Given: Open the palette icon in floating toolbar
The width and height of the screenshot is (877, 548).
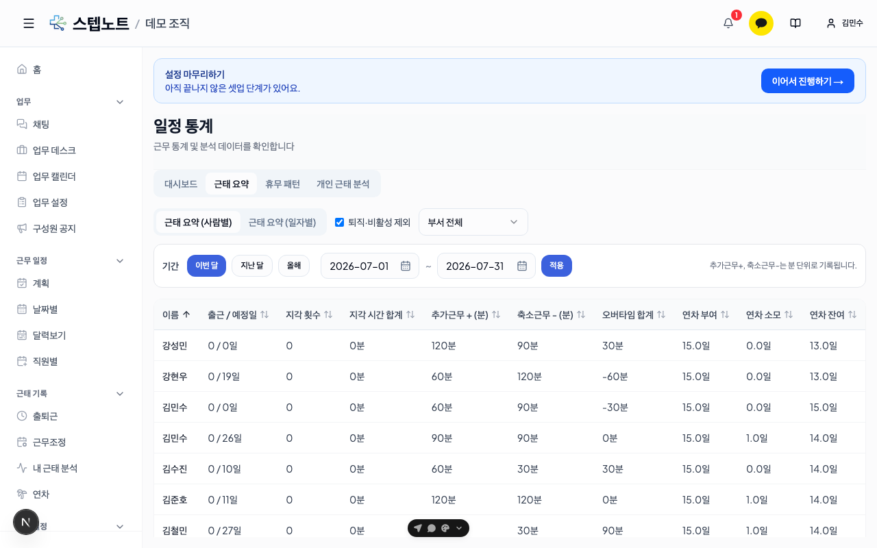Looking at the screenshot, I should pos(445,528).
